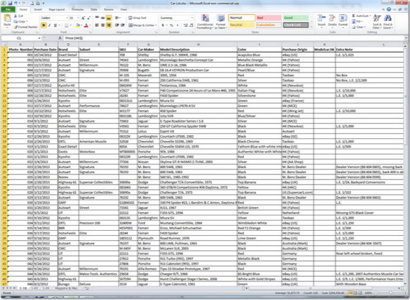Apply the Good cell style
This screenshot has height=300, width=410.
click(x=295, y=18)
